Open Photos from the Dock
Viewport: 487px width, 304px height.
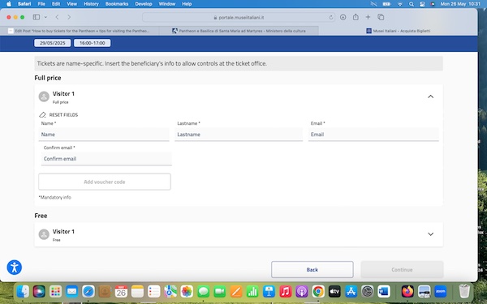click(x=187, y=292)
